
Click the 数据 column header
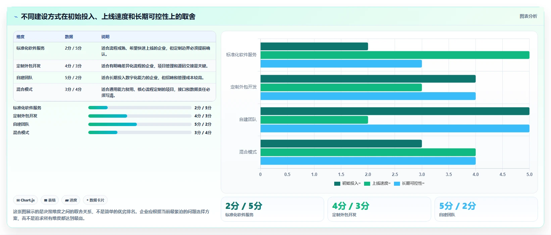click(69, 37)
